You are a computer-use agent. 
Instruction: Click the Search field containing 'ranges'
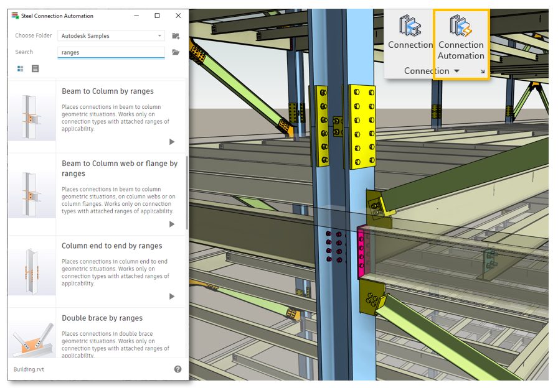point(111,52)
